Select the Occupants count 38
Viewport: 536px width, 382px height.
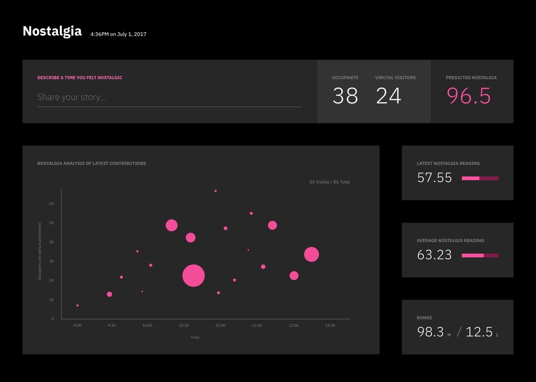(345, 96)
